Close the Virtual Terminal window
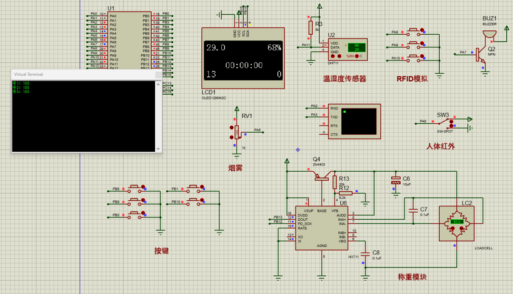Viewport: 513px width, 294px height. pyautogui.click(x=158, y=75)
